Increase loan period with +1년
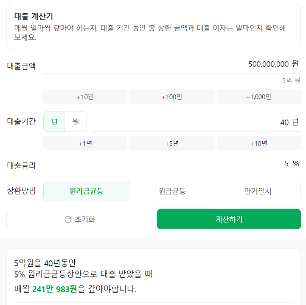Viewport: 306px width, 305px height. coord(85,143)
